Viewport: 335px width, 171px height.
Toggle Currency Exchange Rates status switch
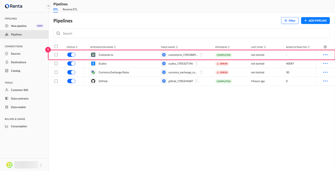(x=71, y=72)
